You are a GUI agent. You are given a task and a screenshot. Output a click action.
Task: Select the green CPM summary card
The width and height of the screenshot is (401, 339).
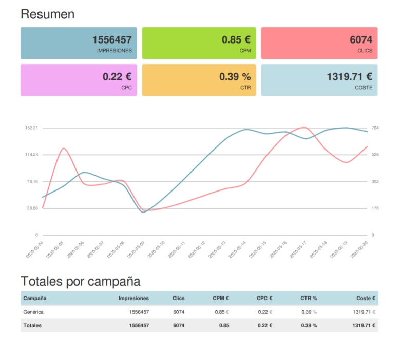pos(199,43)
